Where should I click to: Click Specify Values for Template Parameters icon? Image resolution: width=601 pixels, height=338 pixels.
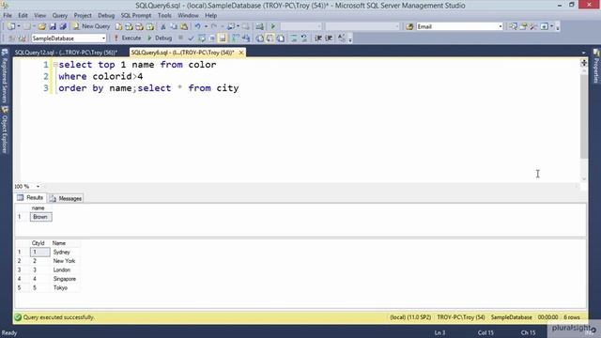(341, 38)
